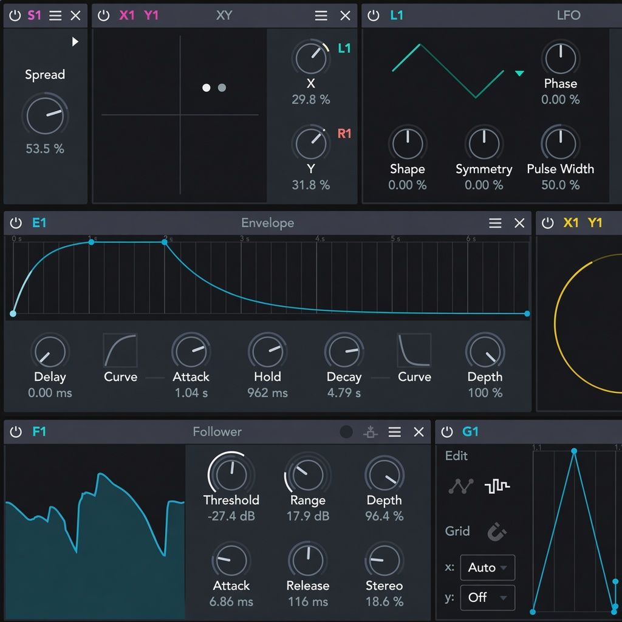Click the F1 label in Follower header
This screenshot has width=622, height=622.
39,432
